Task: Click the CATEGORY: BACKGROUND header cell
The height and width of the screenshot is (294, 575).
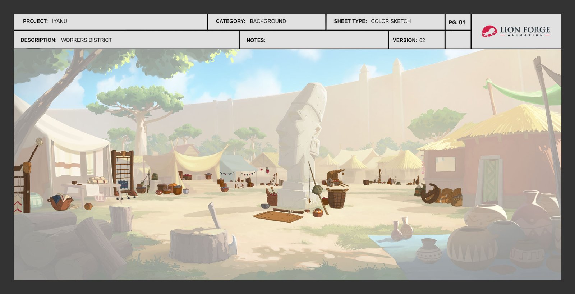Action: (x=267, y=22)
